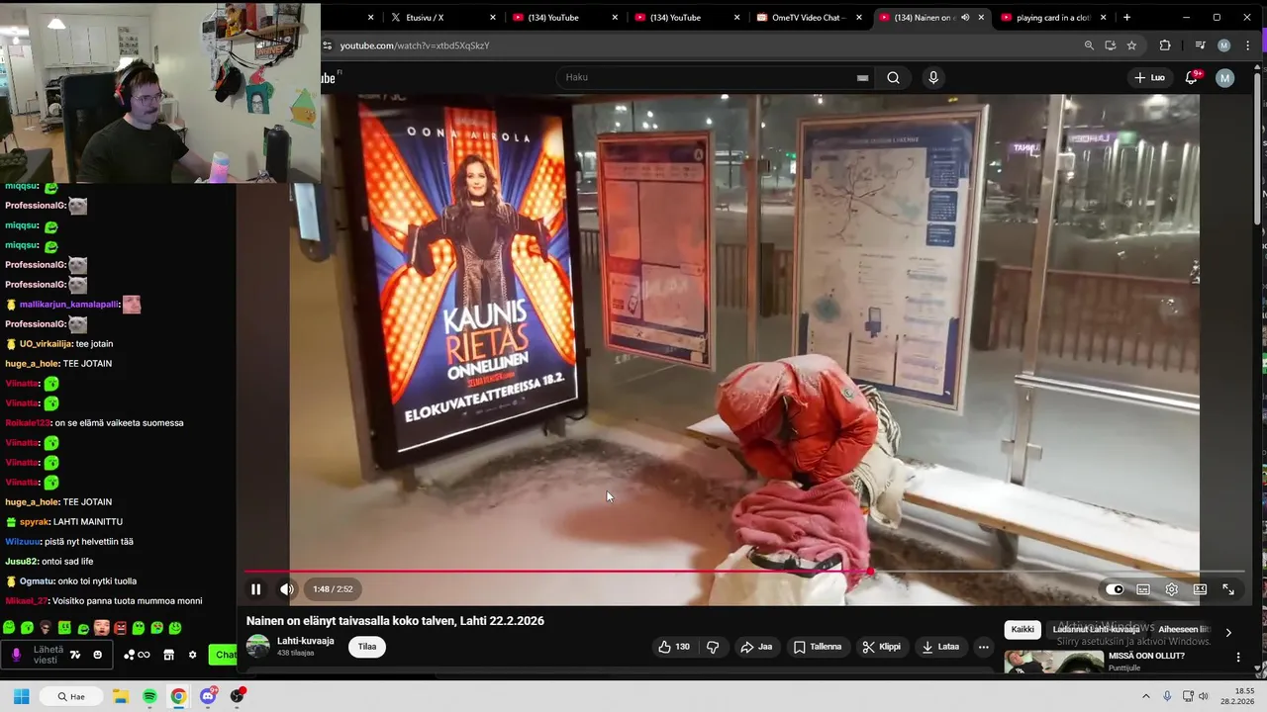The width and height of the screenshot is (1267, 712).
Task: Click the Lataa download button
Action: tap(940, 647)
